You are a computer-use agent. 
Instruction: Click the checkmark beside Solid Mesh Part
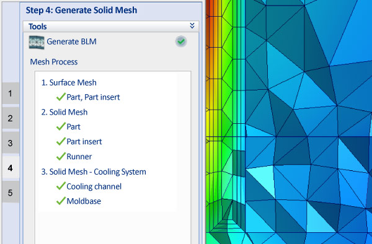coord(61,126)
